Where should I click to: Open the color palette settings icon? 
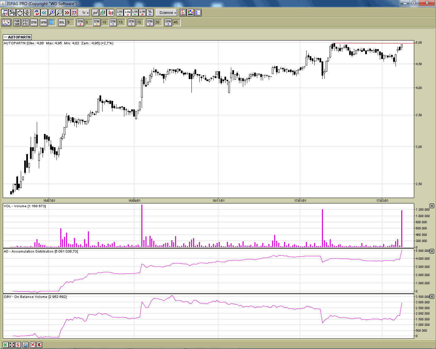tap(190, 13)
